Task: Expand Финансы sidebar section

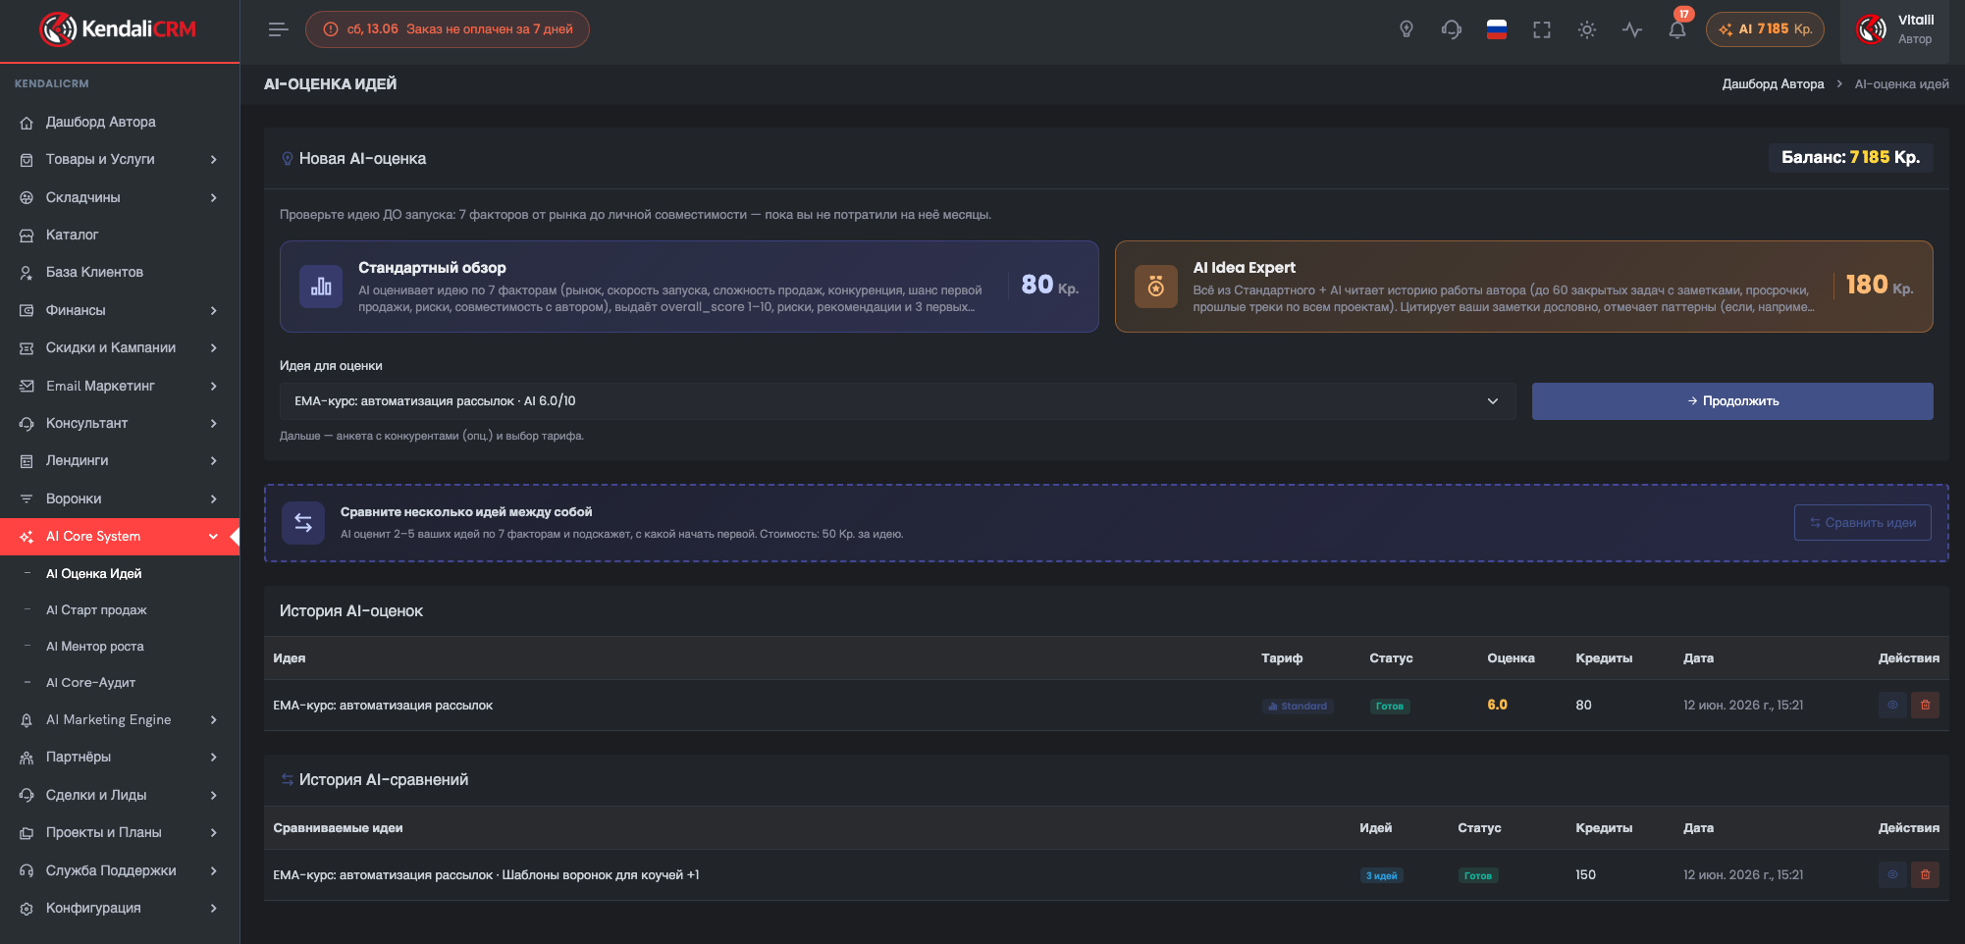Action: coord(120,310)
